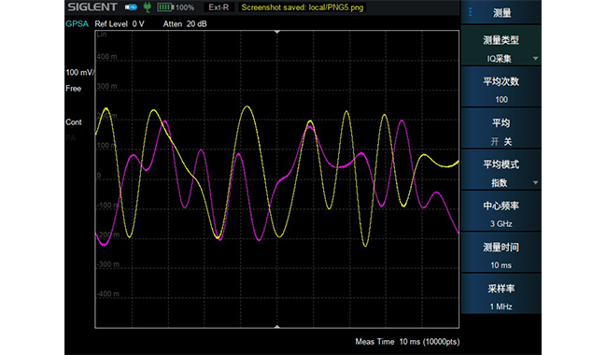This screenshot has width=607, height=355.
Task: Toggle 平均 averaging on/off
Action: point(501,128)
